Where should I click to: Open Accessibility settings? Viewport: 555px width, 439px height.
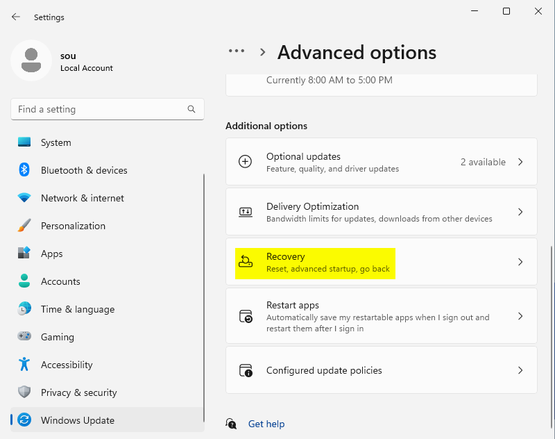coord(107,365)
